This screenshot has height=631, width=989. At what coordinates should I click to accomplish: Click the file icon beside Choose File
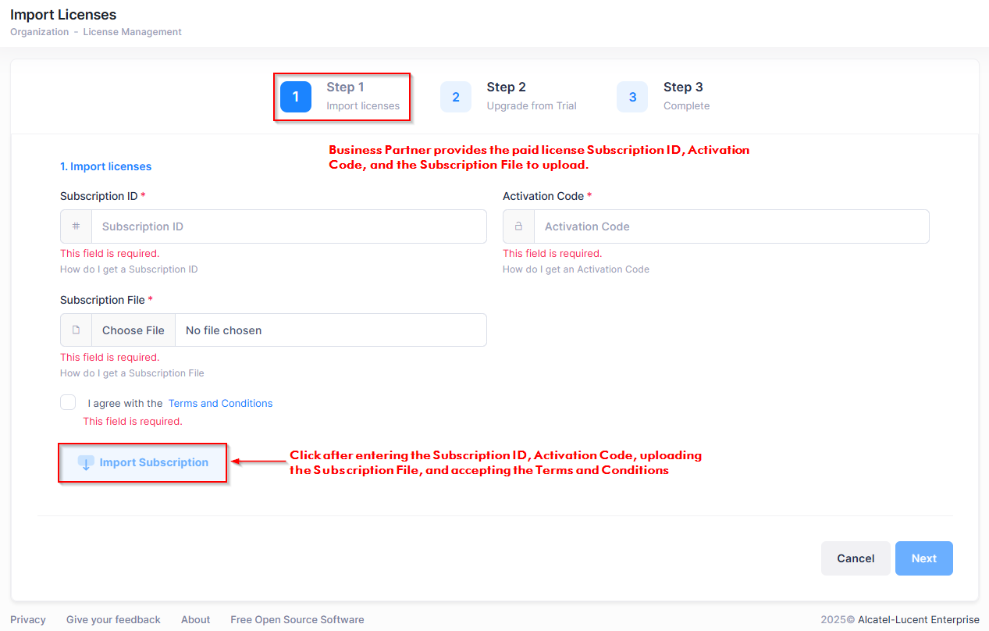pyautogui.click(x=76, y=330)
